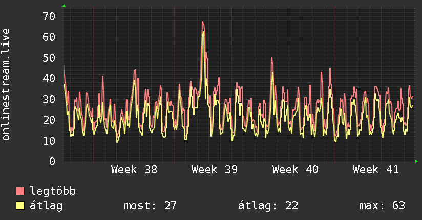Click the y-axis label 20
422x220 pixels.
[x=49, y=120]
